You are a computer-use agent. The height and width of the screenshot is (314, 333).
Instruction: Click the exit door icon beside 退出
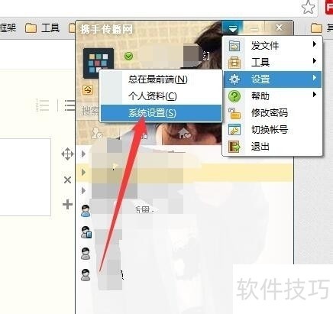(234, 147)
